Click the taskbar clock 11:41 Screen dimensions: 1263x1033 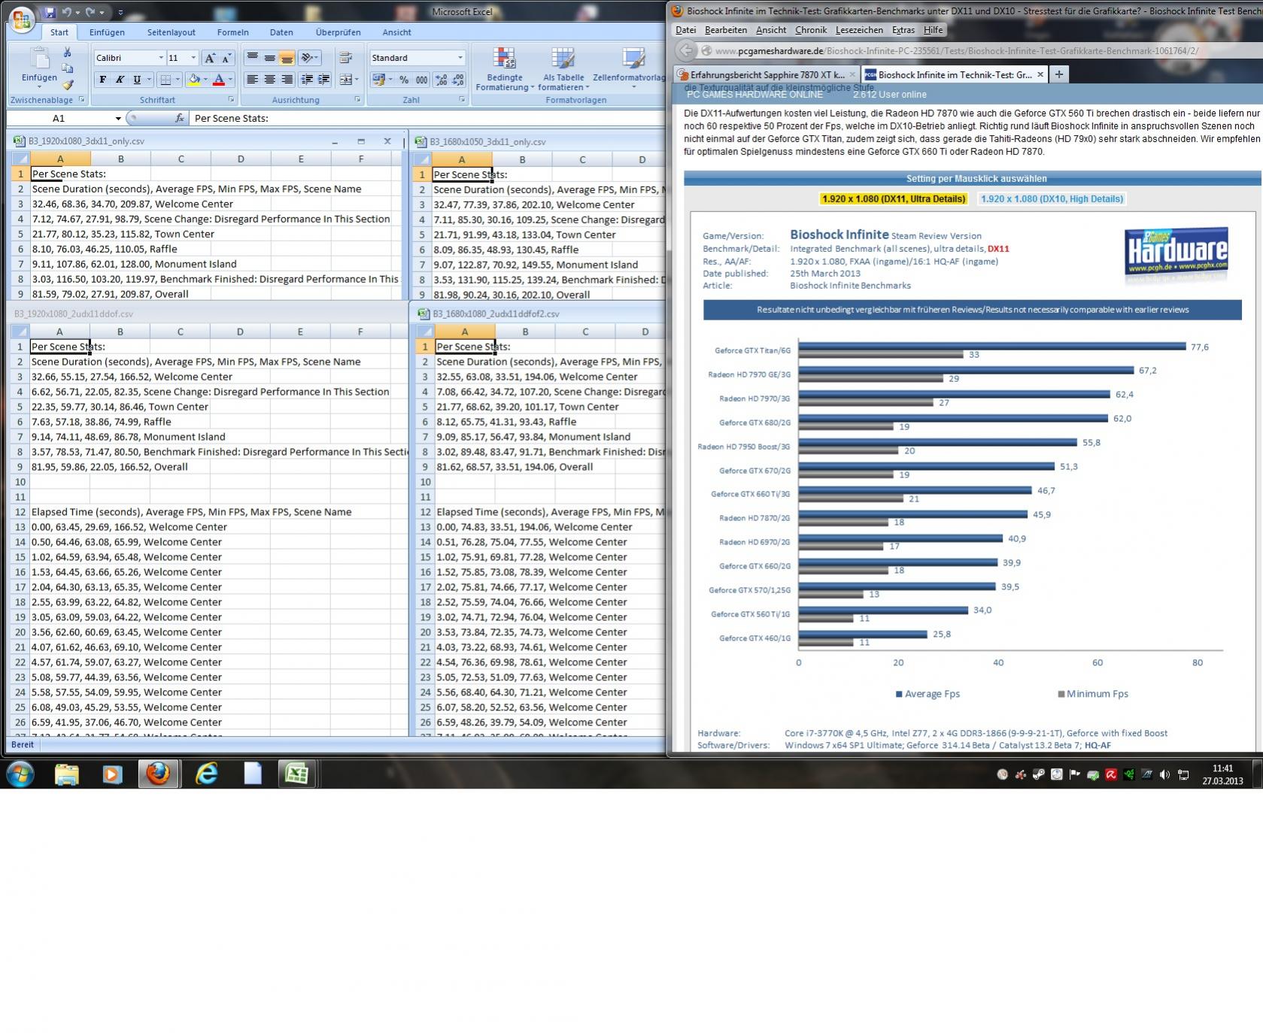click(1222, 769)
